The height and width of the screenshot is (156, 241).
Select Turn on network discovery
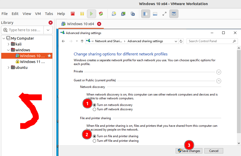click(95, 105)
